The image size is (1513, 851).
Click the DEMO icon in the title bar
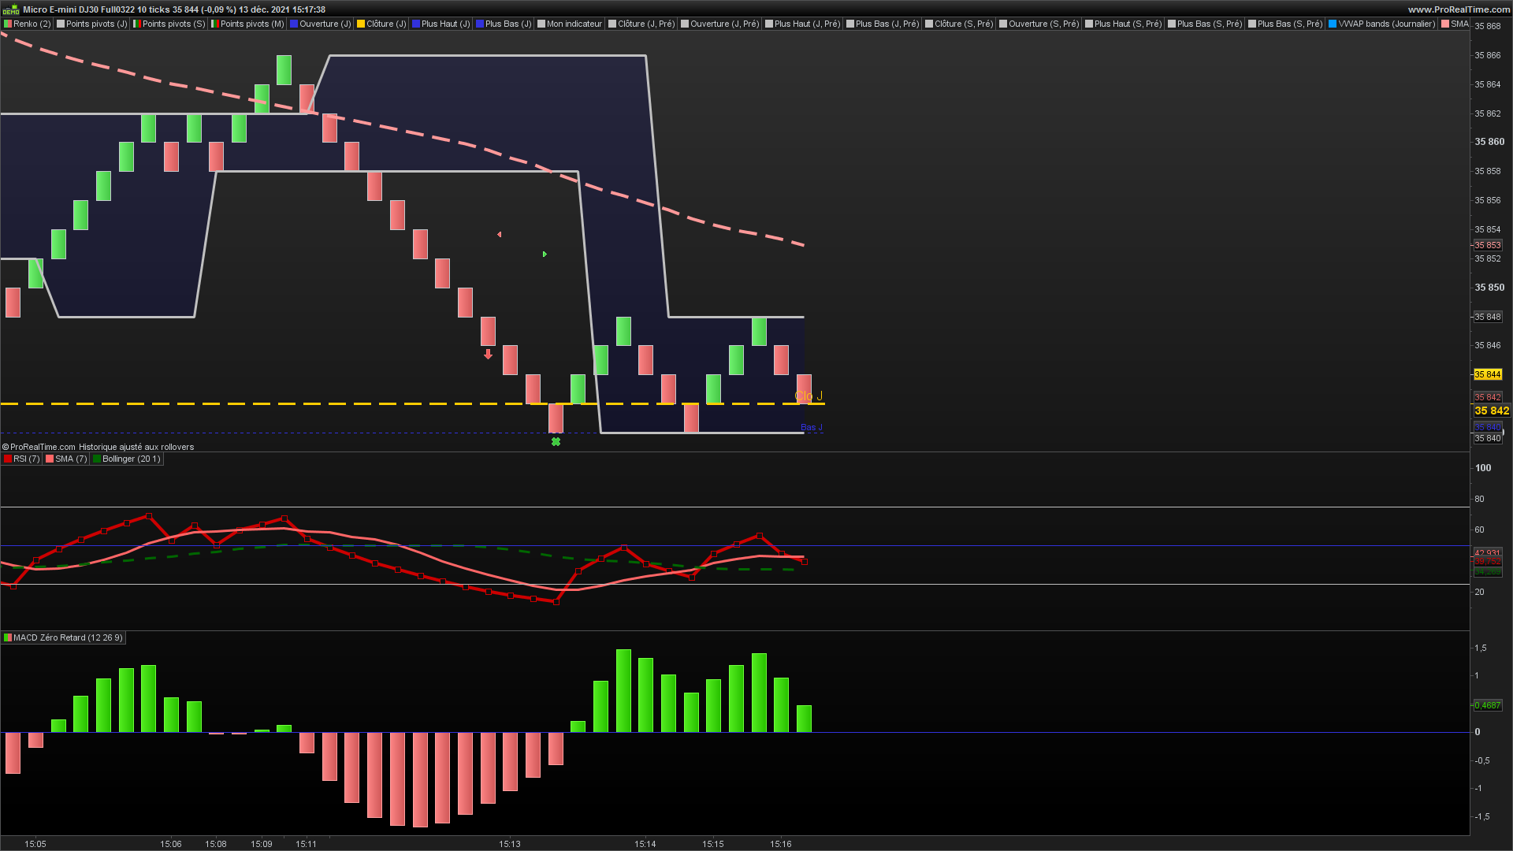(x=10, y=9)
